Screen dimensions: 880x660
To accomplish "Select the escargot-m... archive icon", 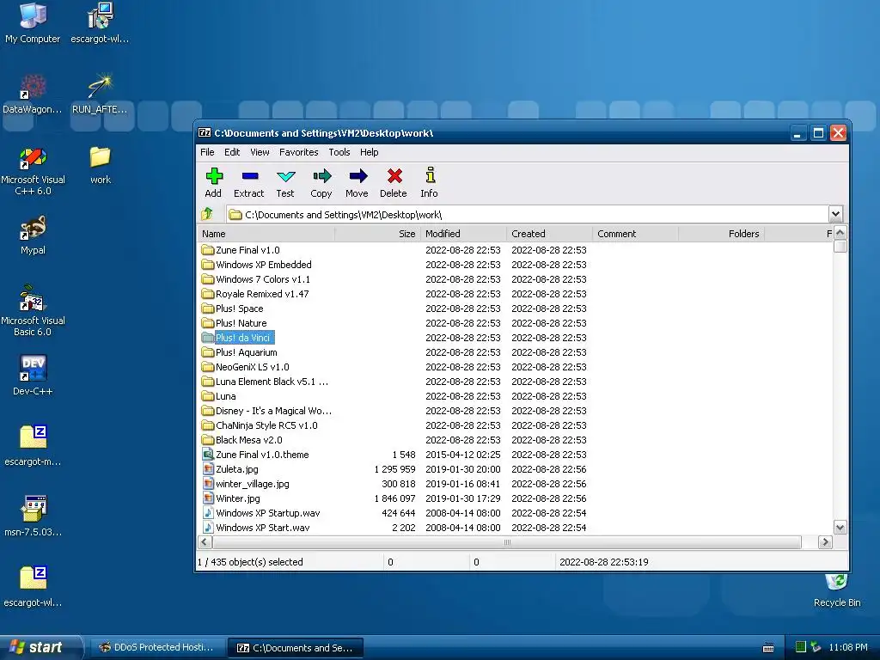I will [x=33, y=446].
